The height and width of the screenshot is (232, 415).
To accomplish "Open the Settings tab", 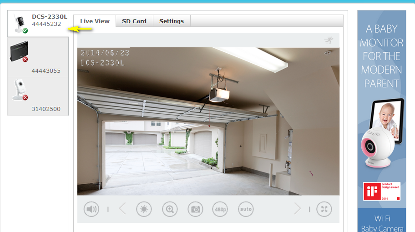I will pos(172,21).
